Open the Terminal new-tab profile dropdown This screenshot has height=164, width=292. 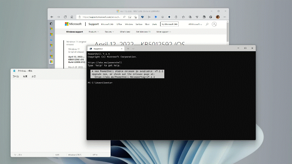[x=133, y=49]
